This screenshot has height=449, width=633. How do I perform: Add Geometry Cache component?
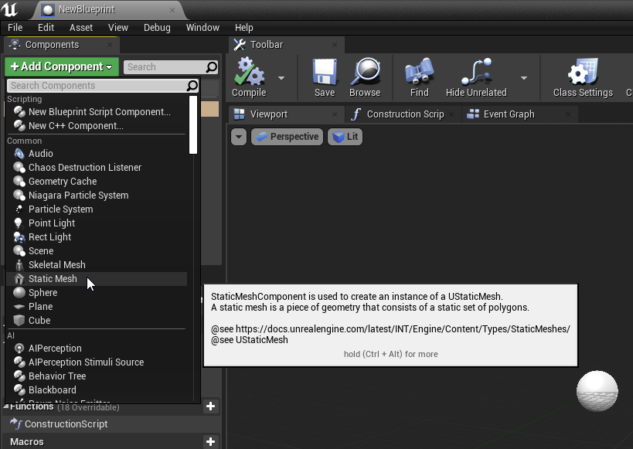[97, 182]
